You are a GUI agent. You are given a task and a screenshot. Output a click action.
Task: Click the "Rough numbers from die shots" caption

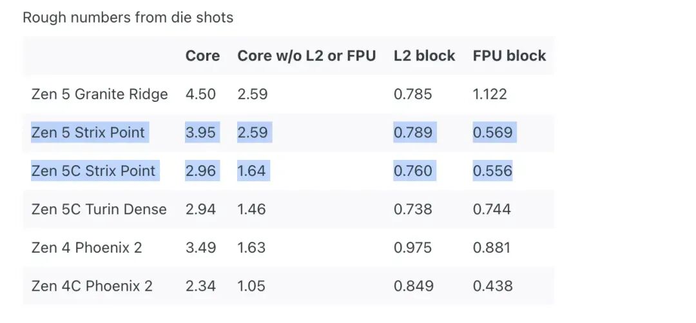click(128, 17)
